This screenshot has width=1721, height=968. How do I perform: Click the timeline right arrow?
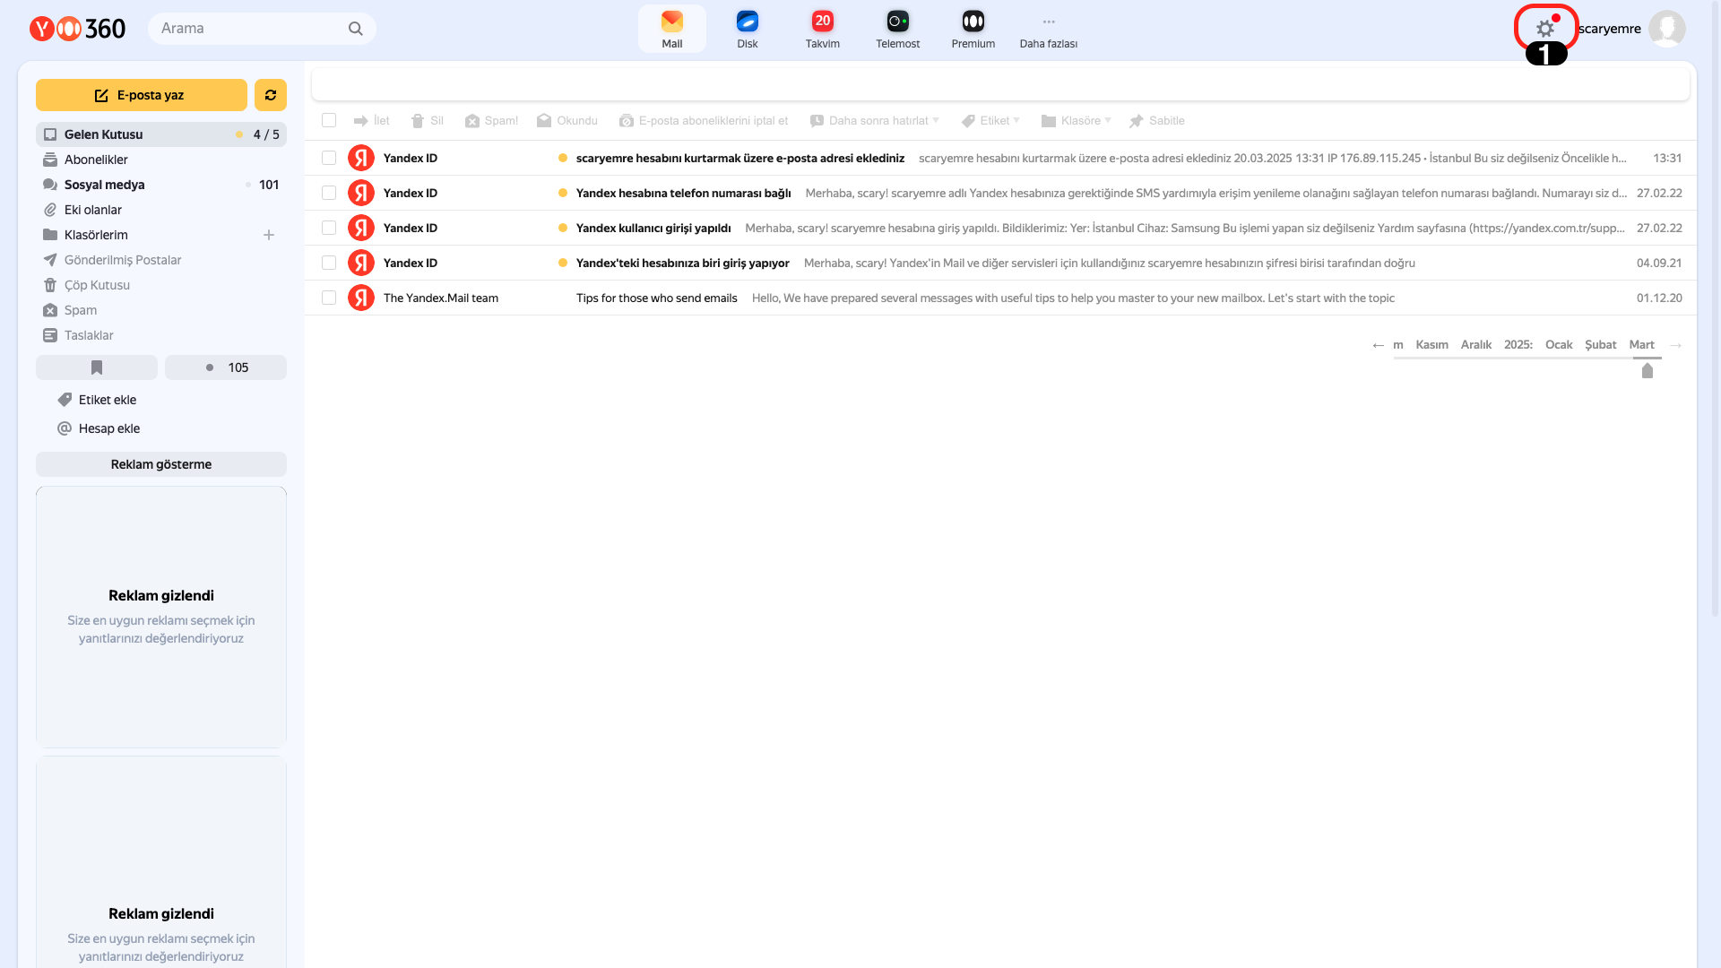tap(1675, 345)
